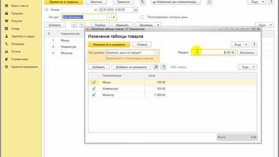Screen dimensions: 279x157
Task: Open Склад section icon
Action: click(7, 28)
